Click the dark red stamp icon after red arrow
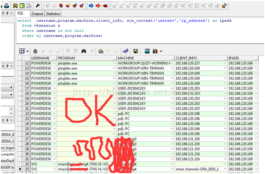265x174 pixels. click(x=105, y=6)
